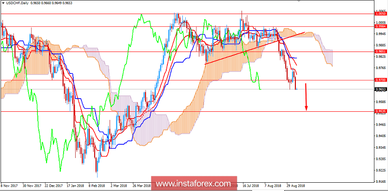Click the 0.9585 price axis value
This screenshot has height=191, width=388.
[381, 102]
